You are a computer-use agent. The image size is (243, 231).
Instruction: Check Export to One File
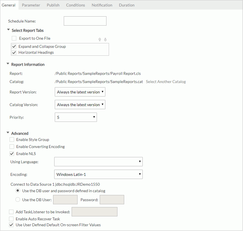coord(14,38)
